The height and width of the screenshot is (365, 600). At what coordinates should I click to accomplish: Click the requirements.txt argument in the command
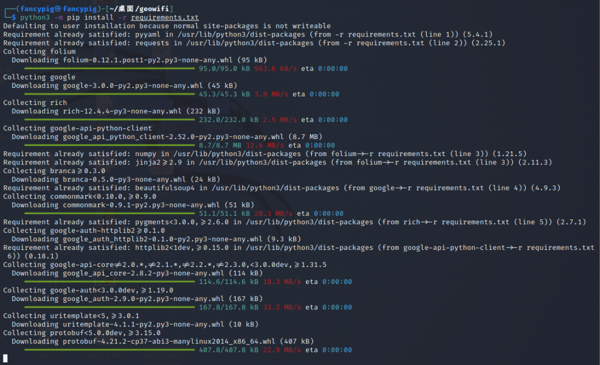[165, 18]
